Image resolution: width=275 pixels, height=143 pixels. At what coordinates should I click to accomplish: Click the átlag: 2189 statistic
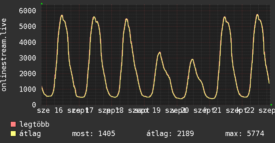[170, 134]
